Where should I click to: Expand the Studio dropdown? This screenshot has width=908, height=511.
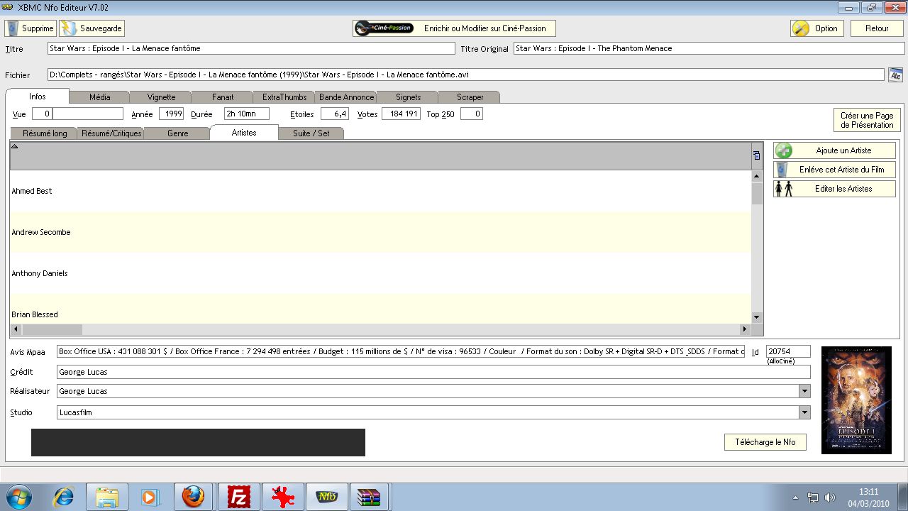pyautogui.click(x=804, y=412)
